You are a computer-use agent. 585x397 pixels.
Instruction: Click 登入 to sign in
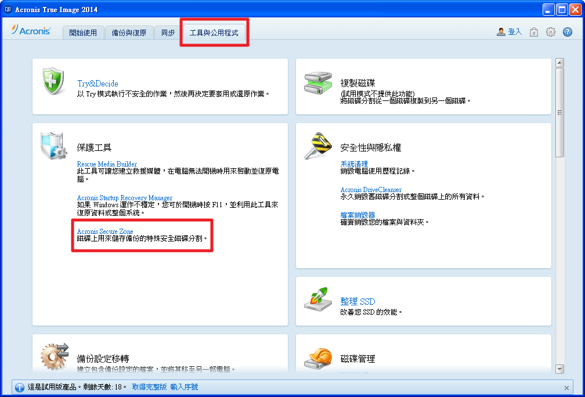514,32
